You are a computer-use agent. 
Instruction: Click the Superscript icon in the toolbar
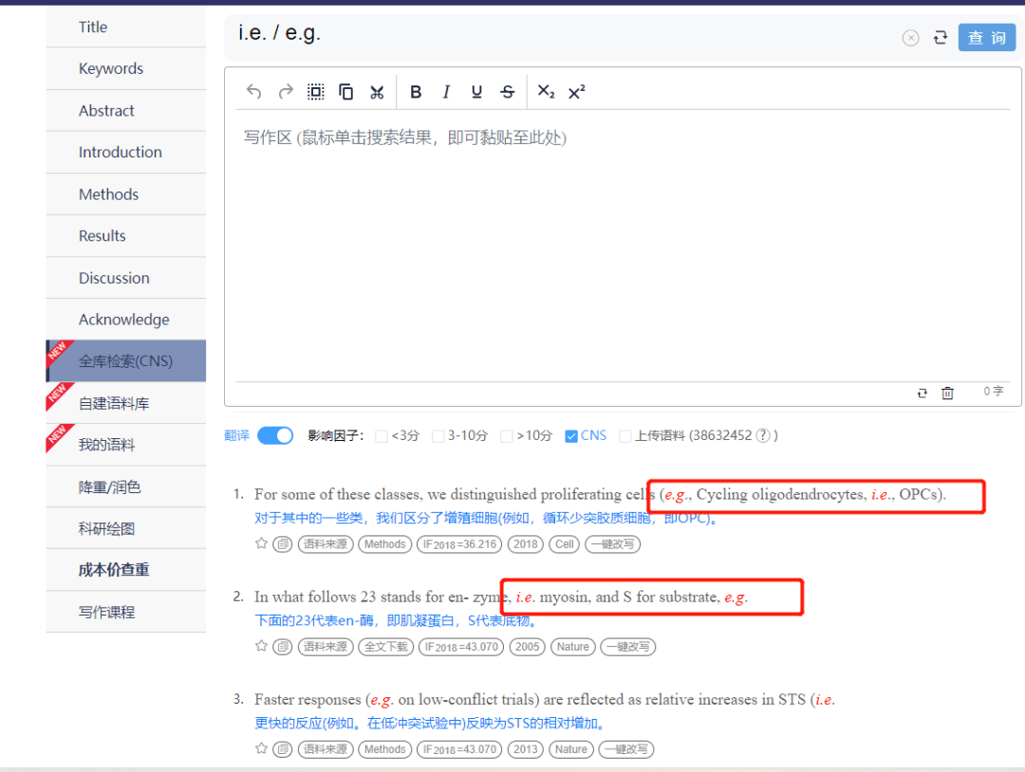tap(576, 91)
